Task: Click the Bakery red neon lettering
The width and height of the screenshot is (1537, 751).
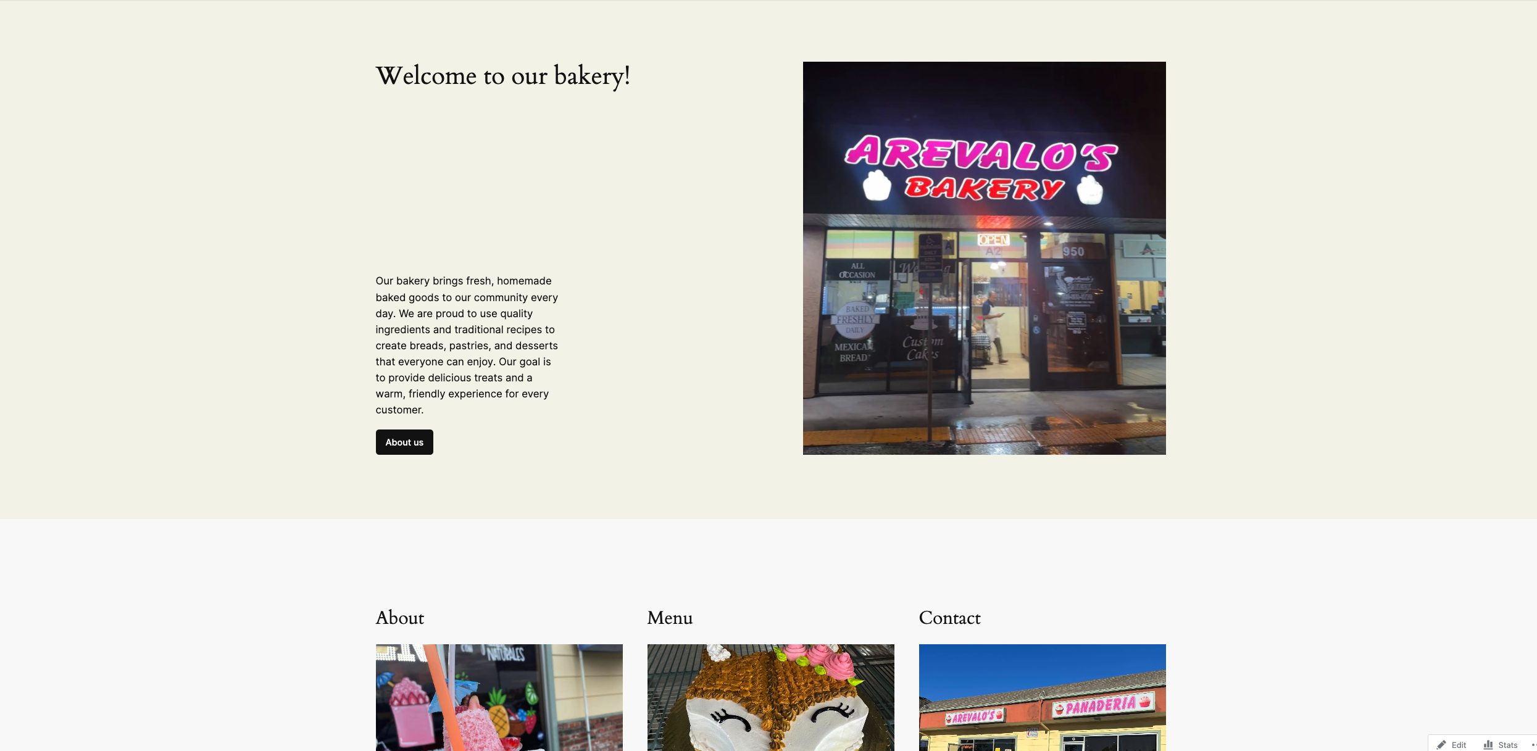Action: (x=984, y=188)
